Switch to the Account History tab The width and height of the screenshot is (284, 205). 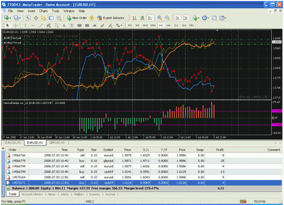point(32,194)
